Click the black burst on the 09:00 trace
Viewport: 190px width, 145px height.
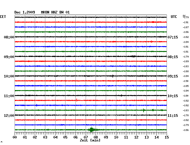click(x=134, y=56)
